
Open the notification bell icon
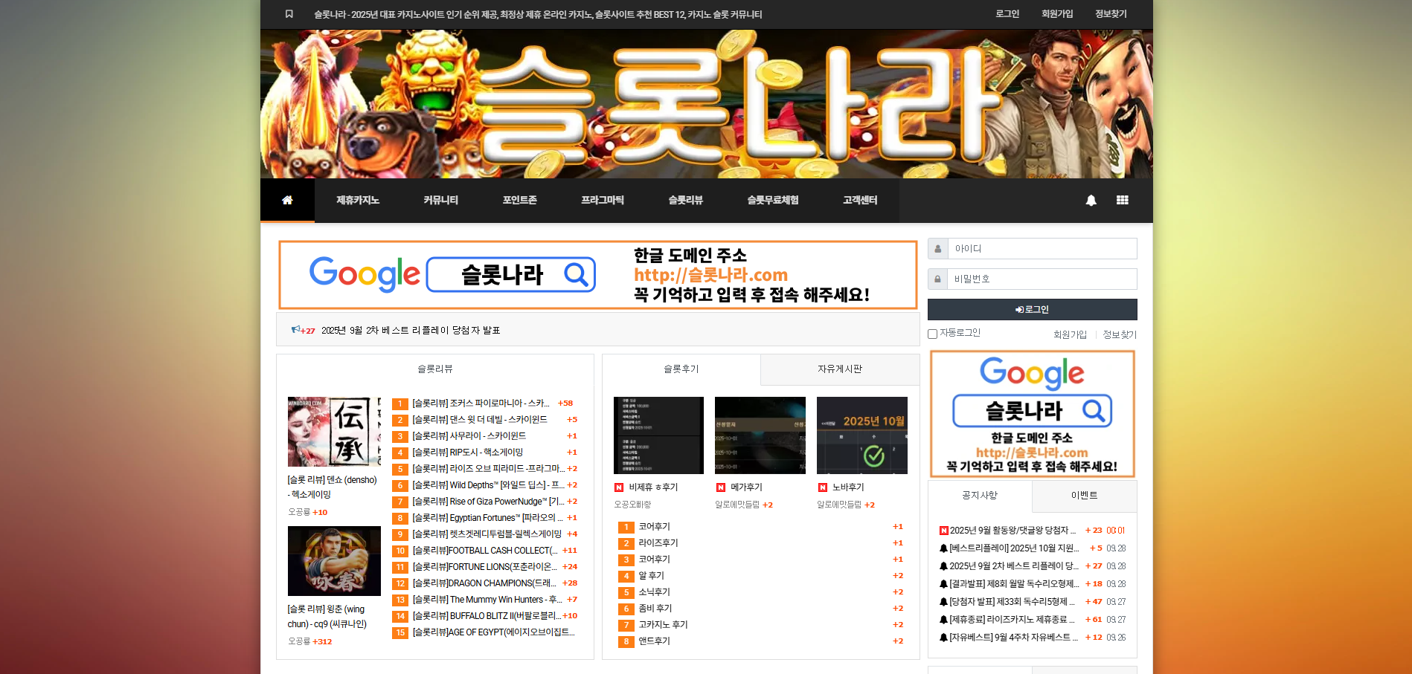1091,200
